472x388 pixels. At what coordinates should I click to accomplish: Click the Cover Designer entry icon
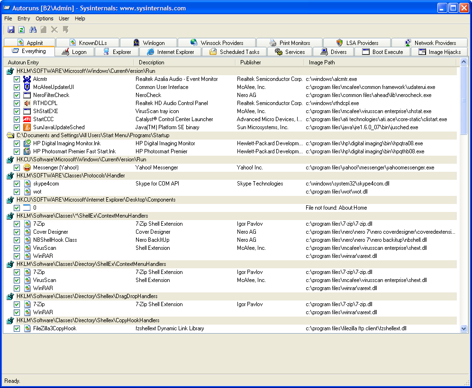[x=27, y=232]
